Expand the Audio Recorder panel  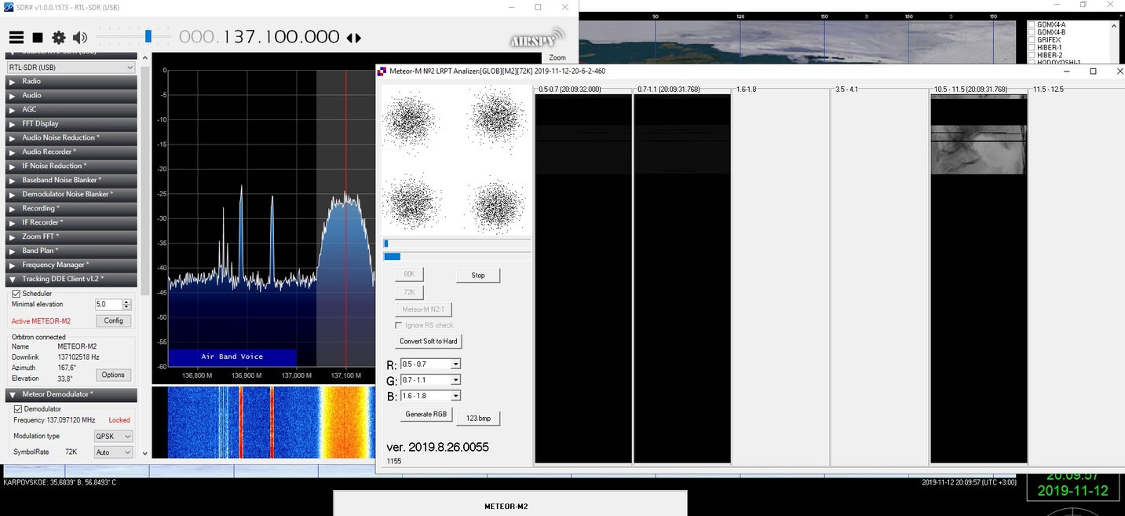pyautogui.click(x=71, y=152)
